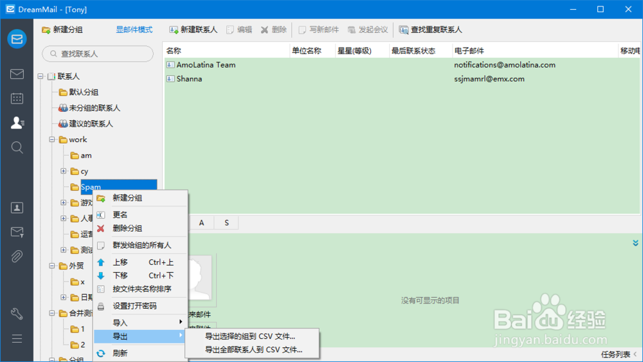Choose 设置打开密码 in context menu
This screenshot has height=362, width=643.
140,306
